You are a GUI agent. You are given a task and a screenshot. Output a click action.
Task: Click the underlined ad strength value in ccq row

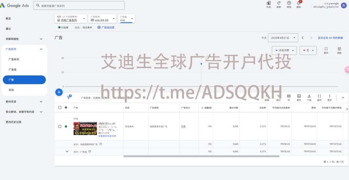coord(183,126)
